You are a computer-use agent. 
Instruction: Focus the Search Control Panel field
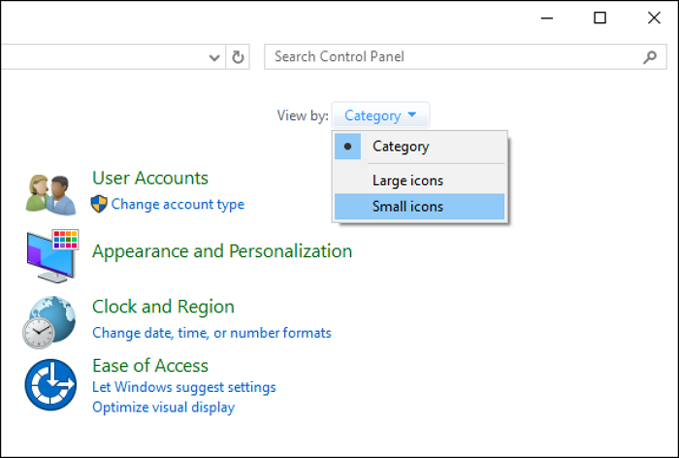pos(465,56)
